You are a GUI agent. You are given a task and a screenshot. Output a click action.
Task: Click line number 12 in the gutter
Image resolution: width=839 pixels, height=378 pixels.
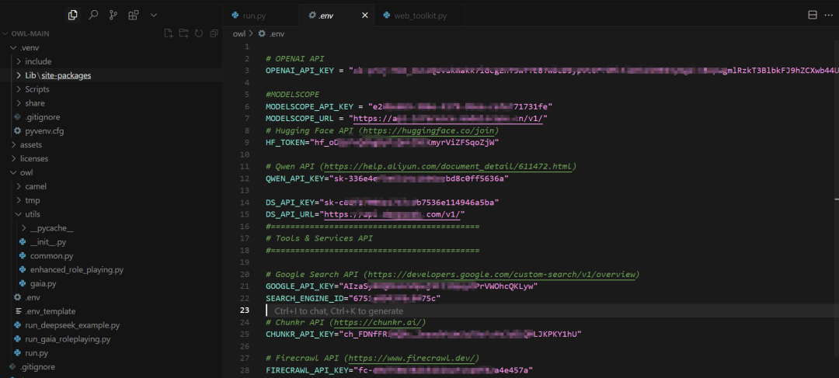(x=245, y=179)
